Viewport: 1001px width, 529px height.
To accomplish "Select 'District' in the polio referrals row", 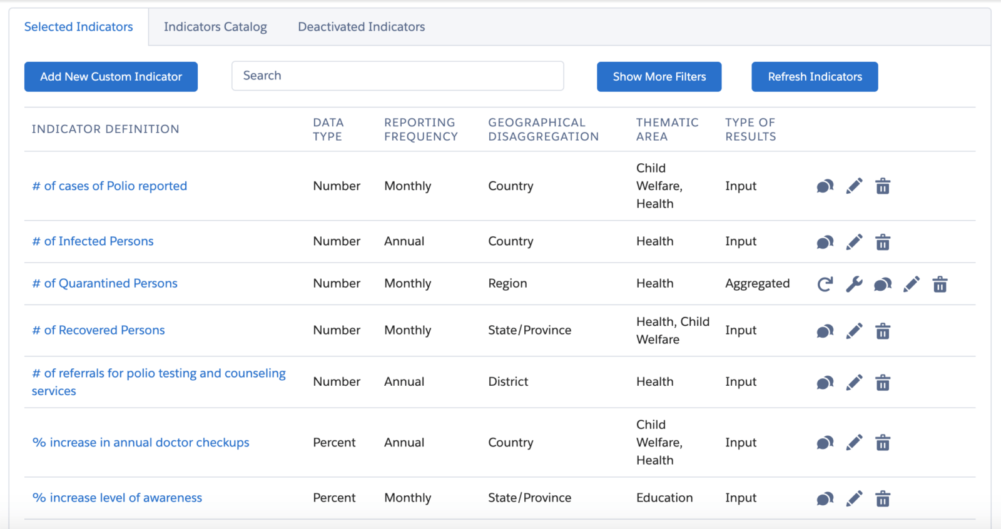I will coord(508,381).
